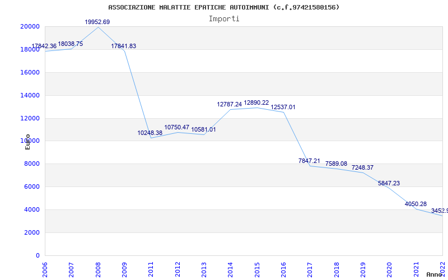The image size is (448, 280).
Task: Click y-axis tick label 0
Action: point(38,255)
